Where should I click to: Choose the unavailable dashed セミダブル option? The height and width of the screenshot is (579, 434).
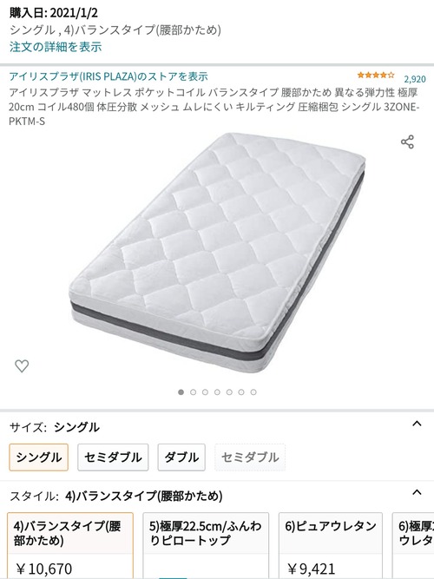point(250,457)
